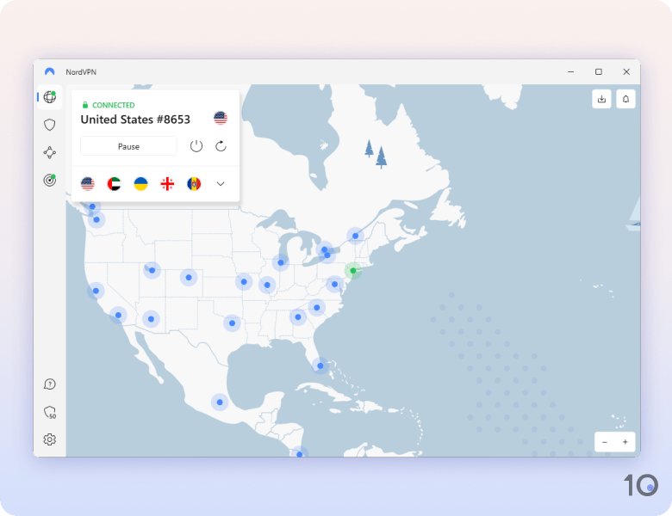Image resolution: width=672 pixels, height=516 pixels.
Task: Click the power disconnect icon
Action: pyautogui.click(x=196, y=146)
